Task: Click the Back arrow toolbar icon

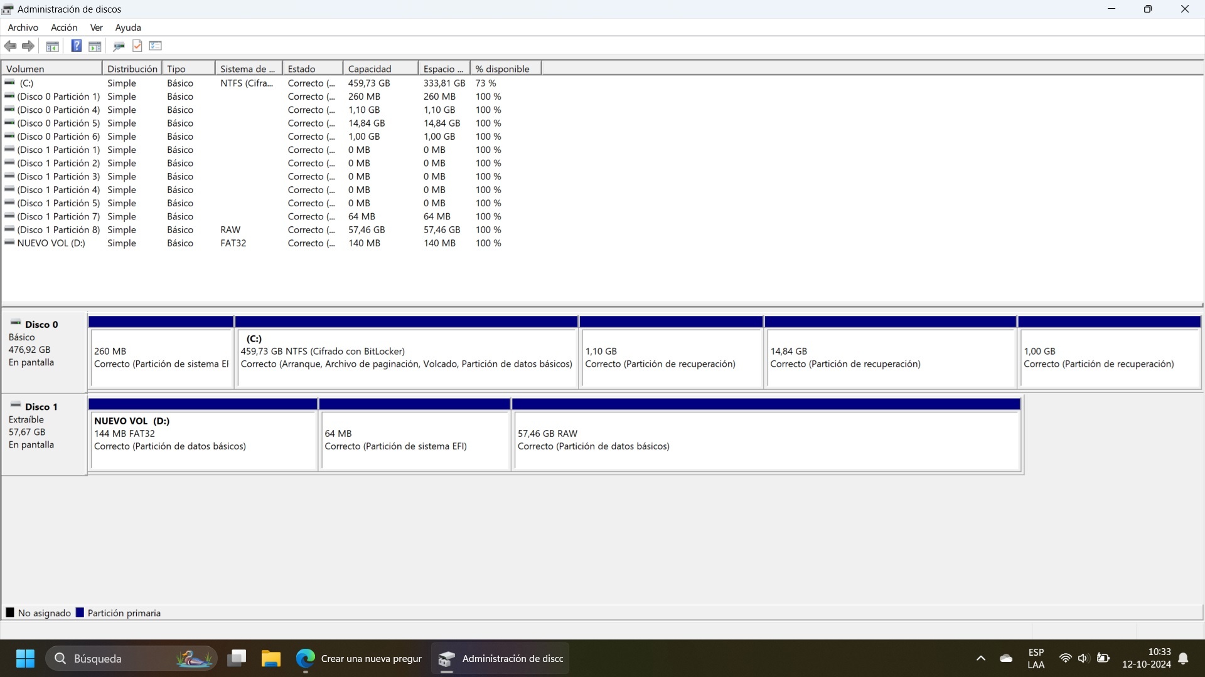Action: click(10, 46)
